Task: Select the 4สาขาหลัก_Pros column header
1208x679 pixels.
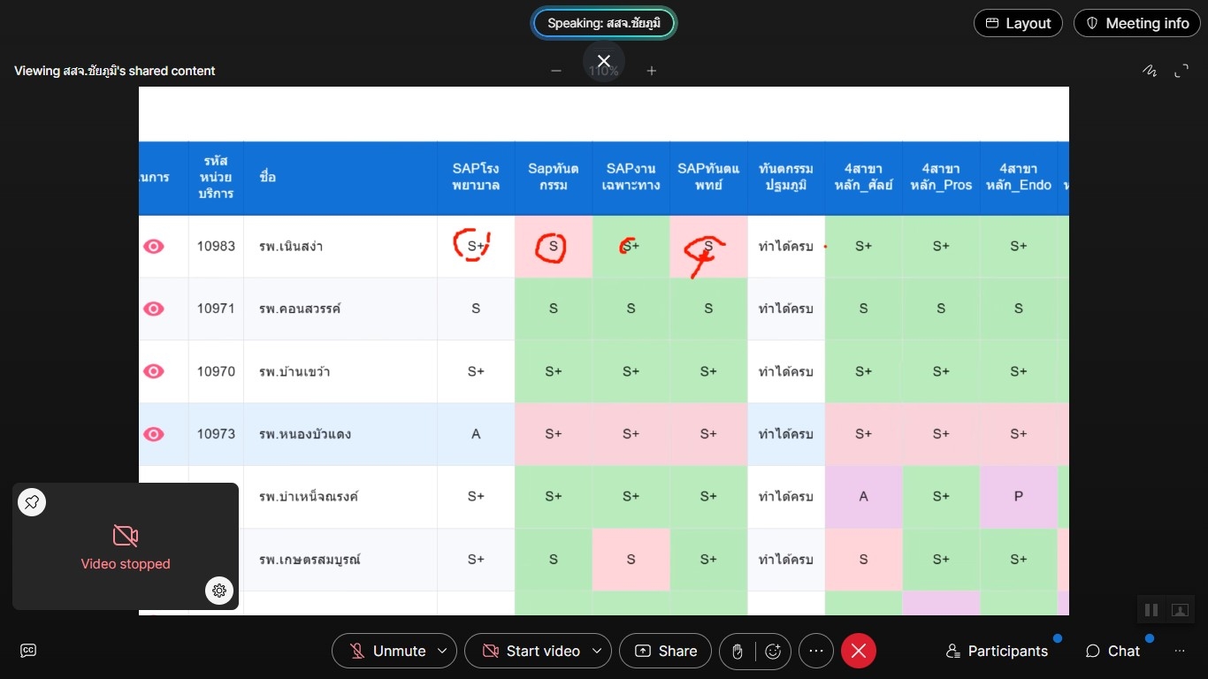Action: (x=941, y=177)
